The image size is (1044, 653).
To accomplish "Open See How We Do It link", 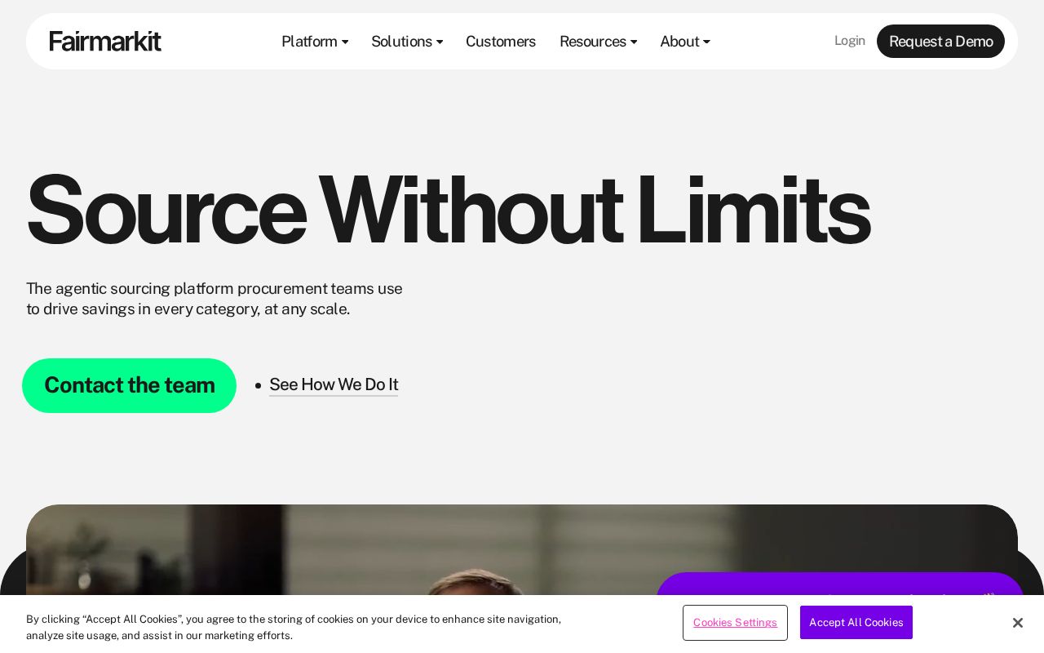I will (334, 384).
